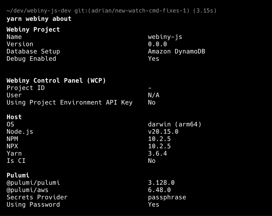Click the 'Host' section heading
This screenshot has height=216, width=272.
pos(14,117)
